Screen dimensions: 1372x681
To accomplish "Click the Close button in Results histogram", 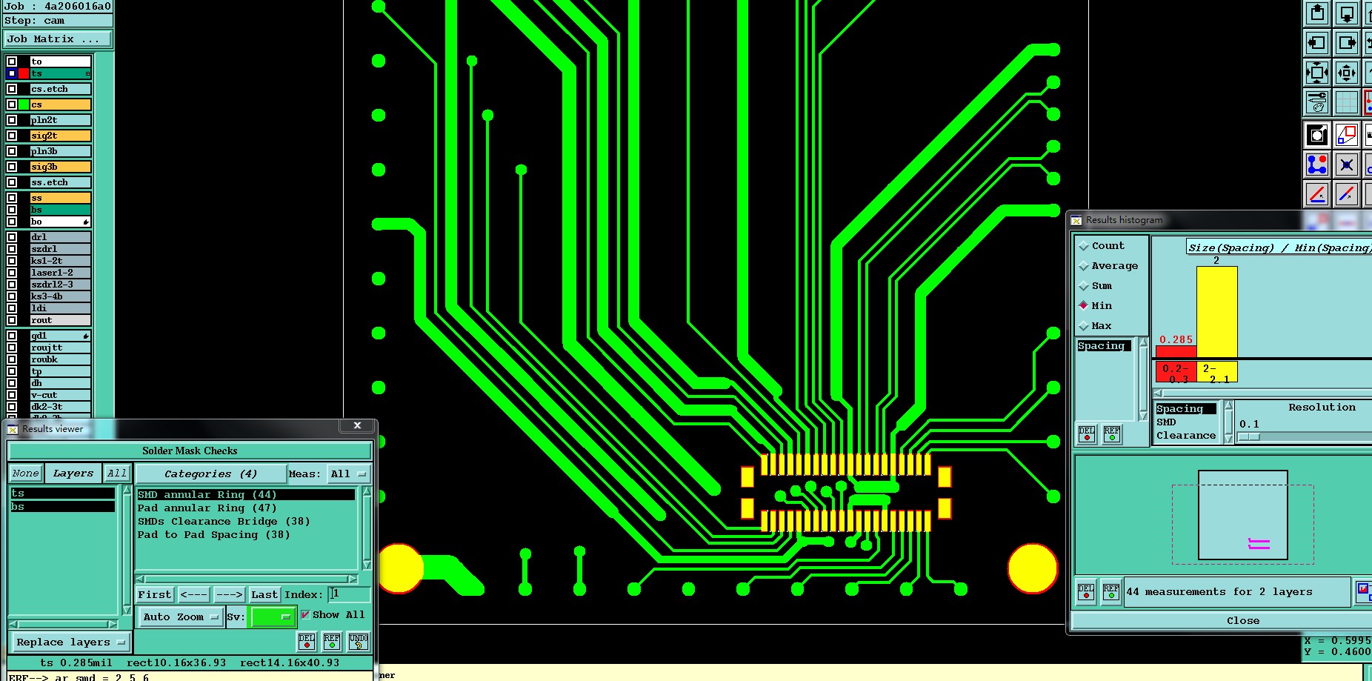I will [1242, 621].
